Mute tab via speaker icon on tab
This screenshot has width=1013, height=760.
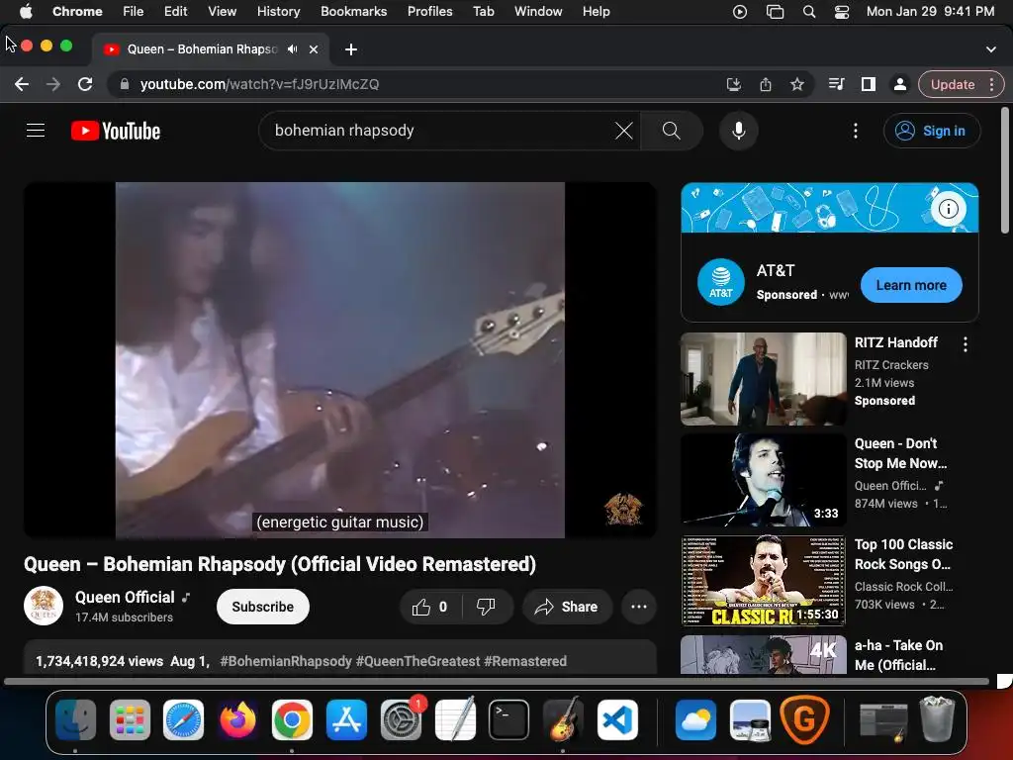pyautogui.click(x=293, y=49)
